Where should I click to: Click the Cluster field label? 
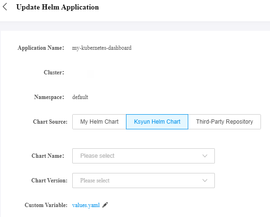coord(54,72)
